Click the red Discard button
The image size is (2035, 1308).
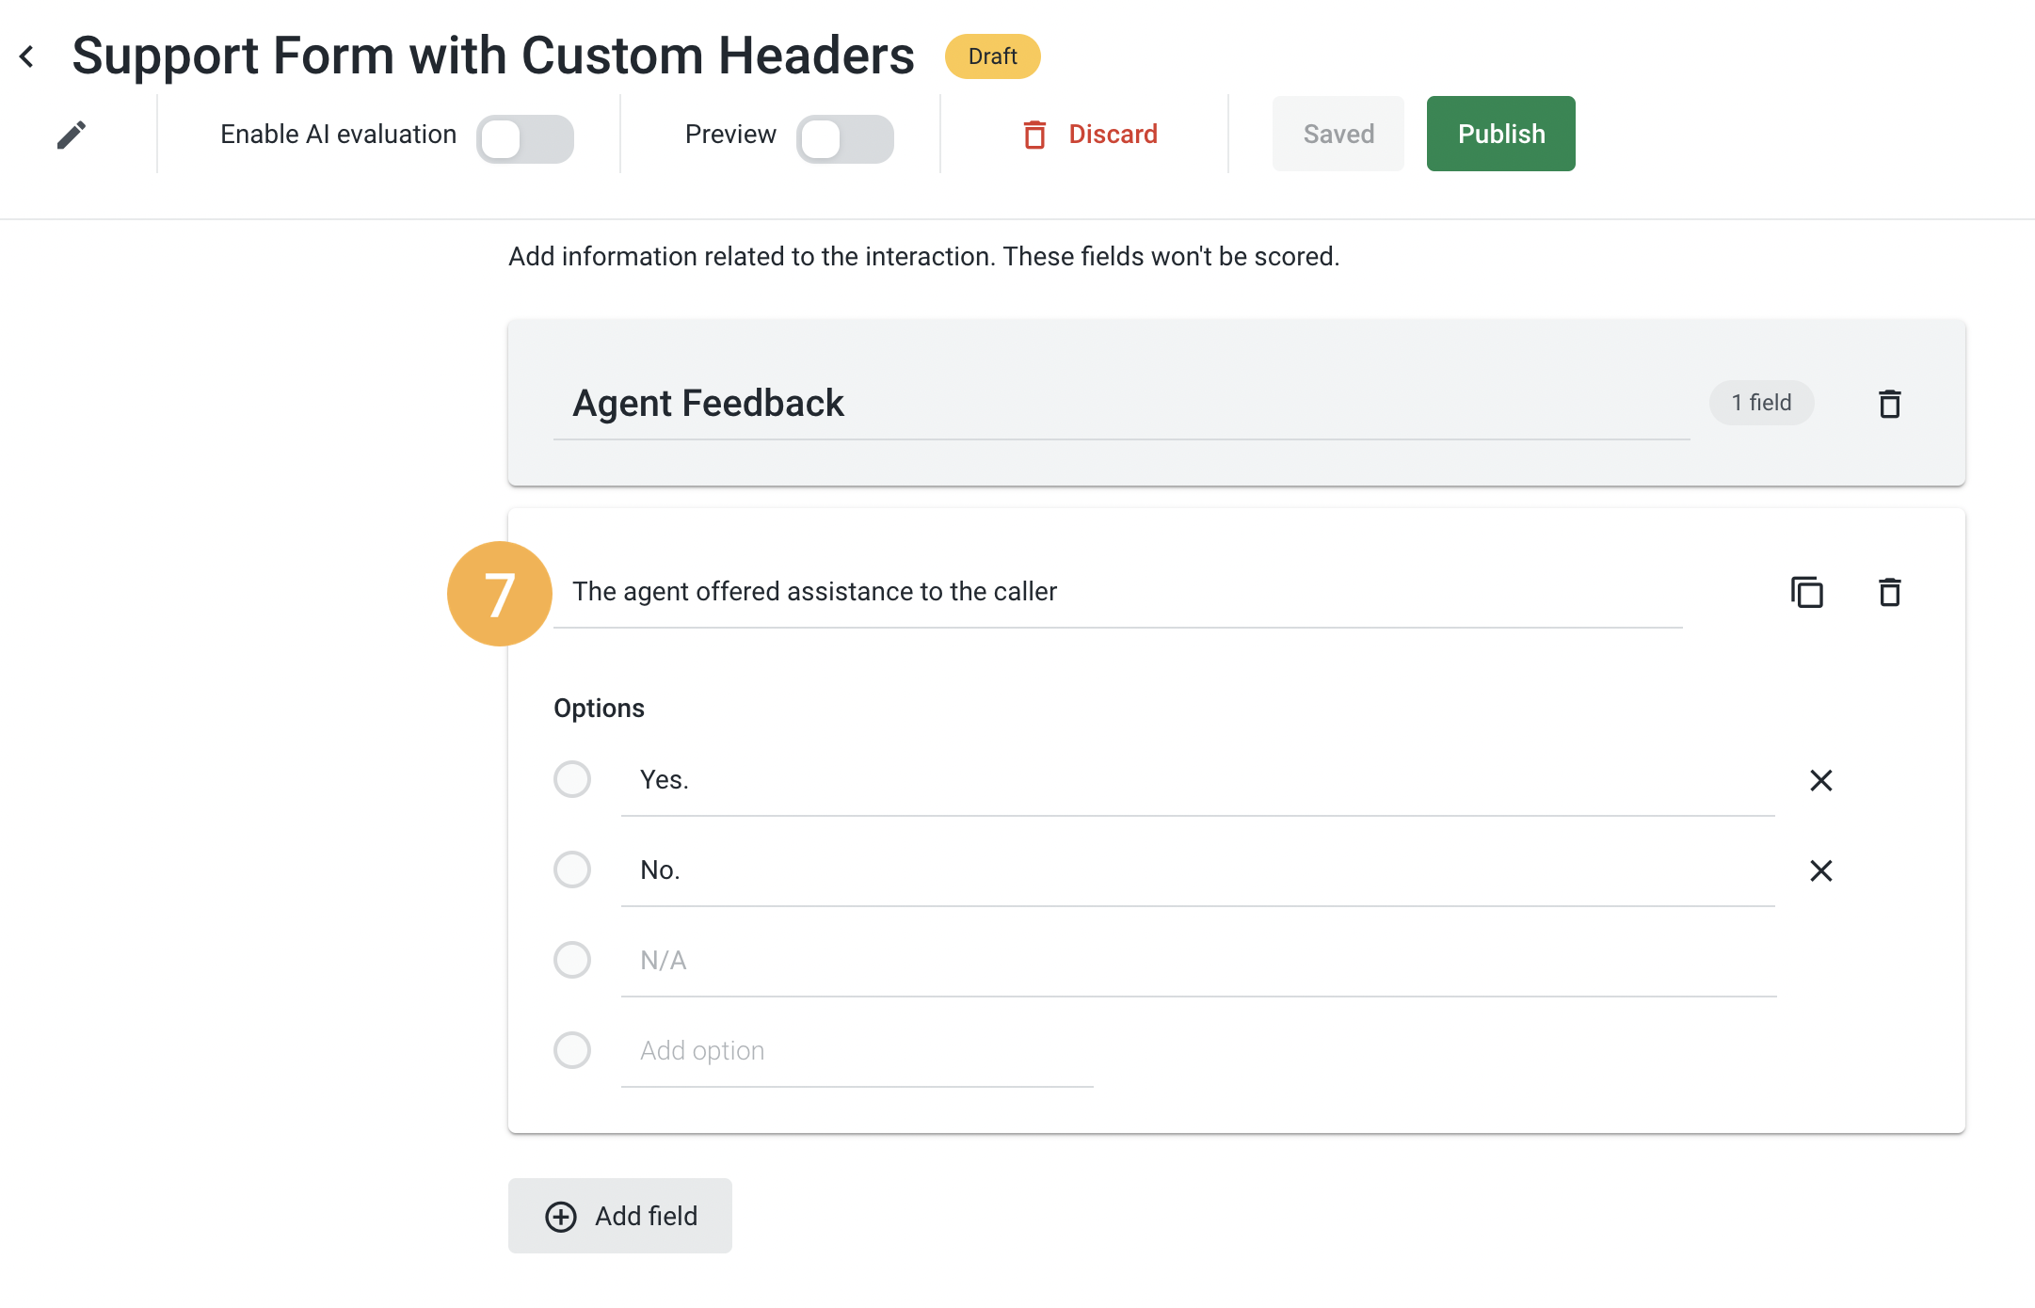(x=1091, y=135)
